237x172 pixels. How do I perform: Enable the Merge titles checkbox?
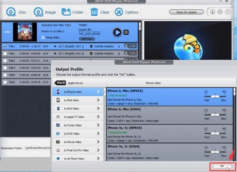(x=43, y=37)
